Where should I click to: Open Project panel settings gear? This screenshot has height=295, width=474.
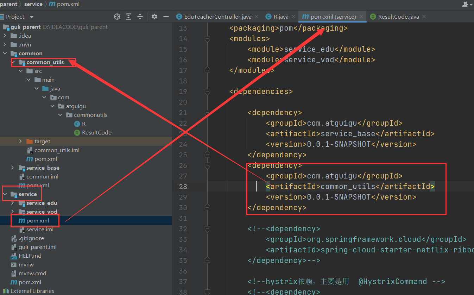(x=154, y=17)
